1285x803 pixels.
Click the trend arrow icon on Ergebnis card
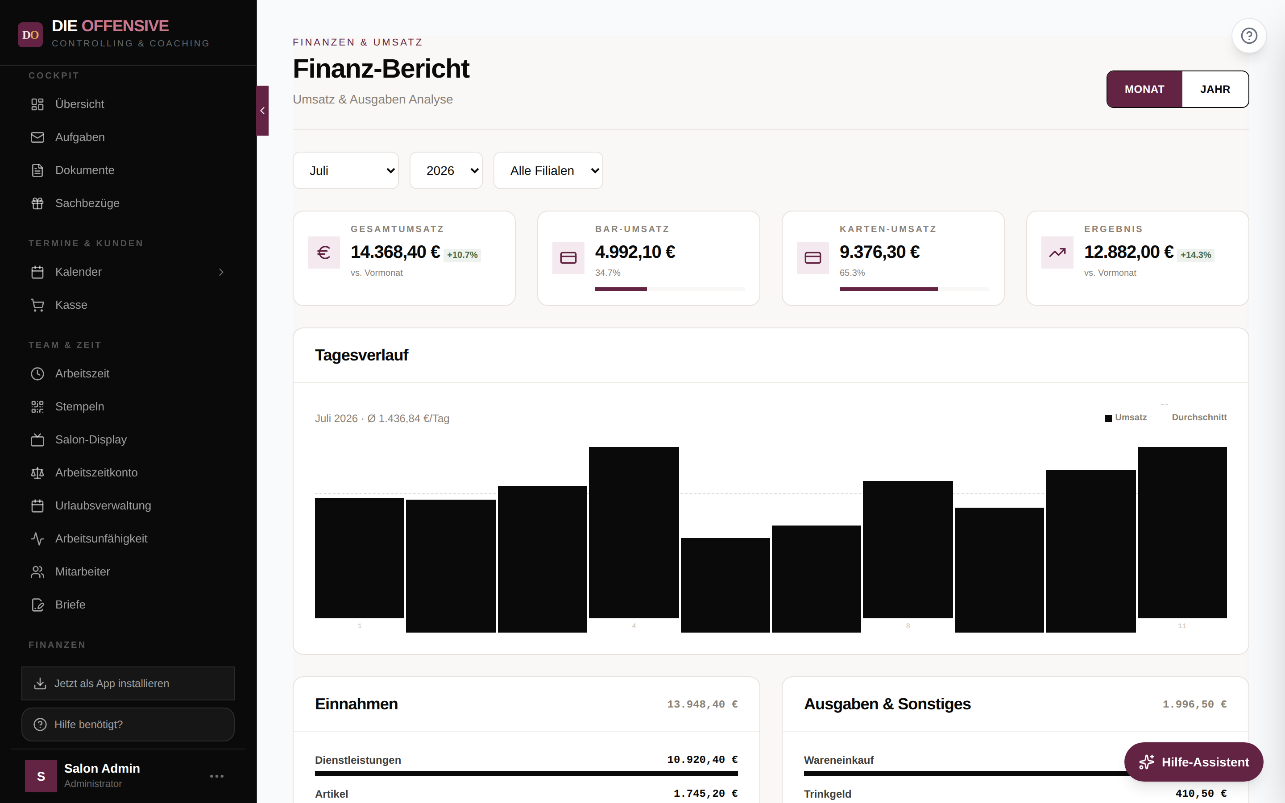click(x=1057, y=252)
